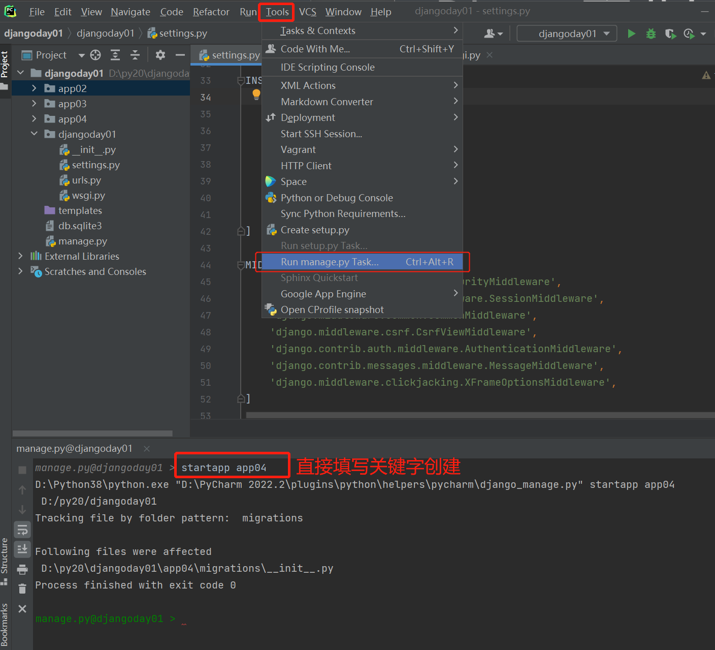Collapse the inner djangoday01 package folder
The width and height of the screenshot is (715, 650).
pos(34,134)
